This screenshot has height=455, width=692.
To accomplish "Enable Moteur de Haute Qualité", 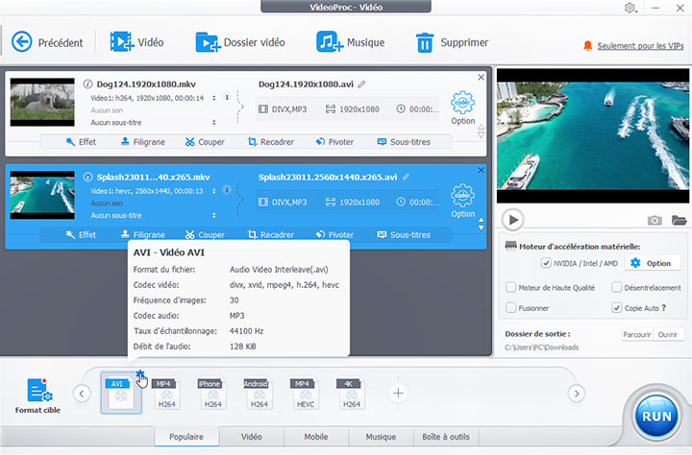I will point(510,287).
